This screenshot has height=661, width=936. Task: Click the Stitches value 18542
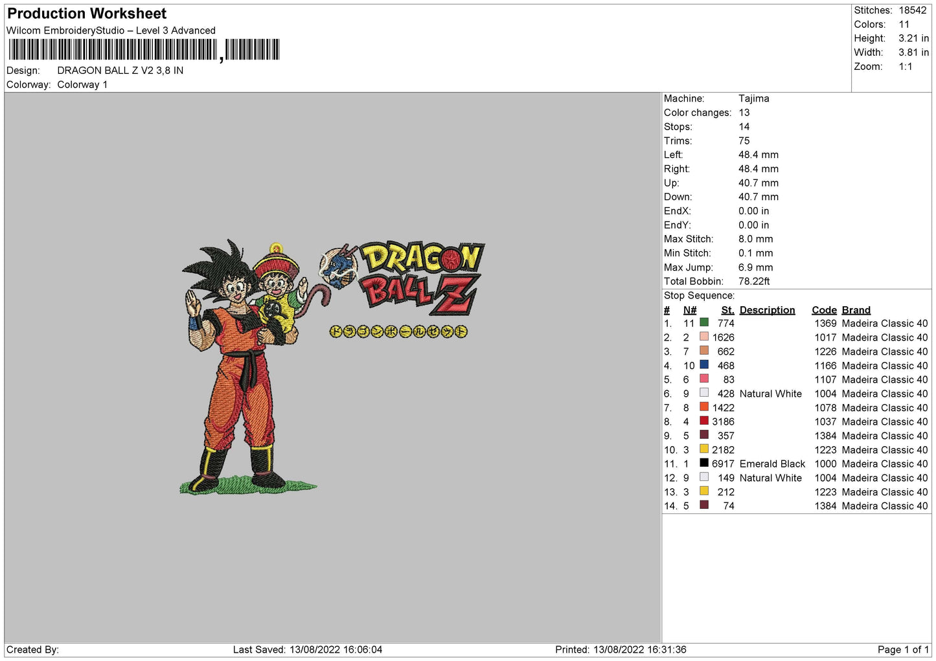(x=913, y=10)
